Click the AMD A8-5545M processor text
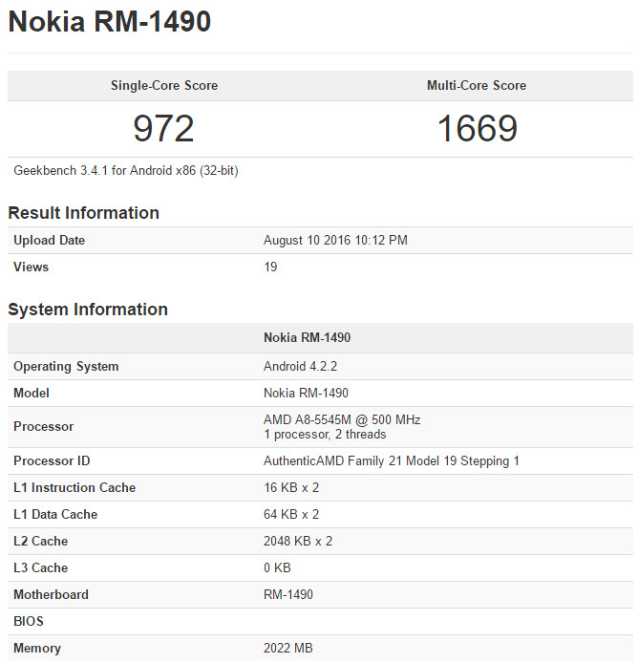 [x=342, y=420]
